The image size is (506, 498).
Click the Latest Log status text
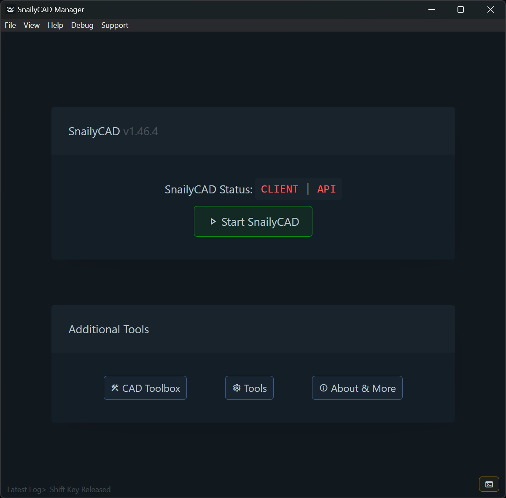point(26,489)
